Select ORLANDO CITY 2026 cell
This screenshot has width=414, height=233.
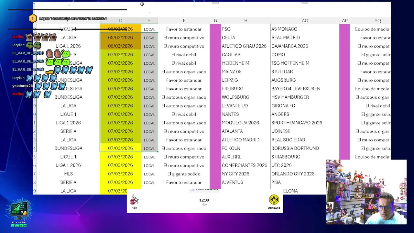coord(298,174)
